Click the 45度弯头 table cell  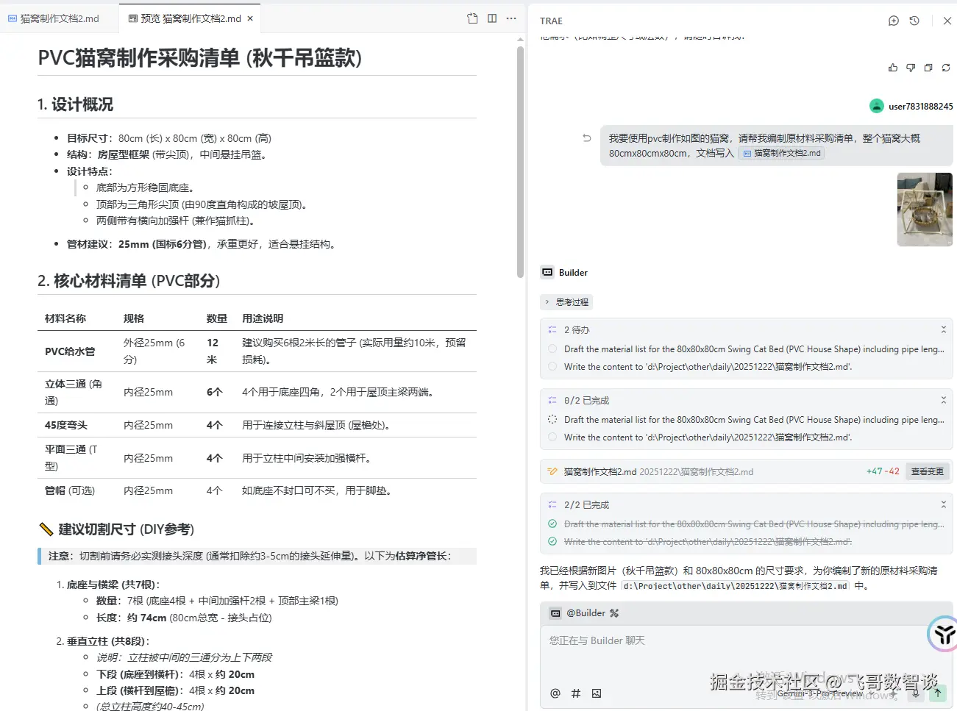[x=66, y=425]
